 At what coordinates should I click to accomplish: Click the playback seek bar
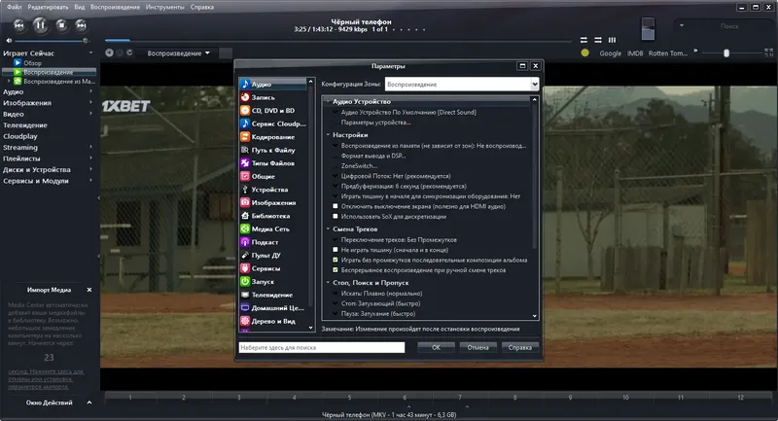coord(337,40)
